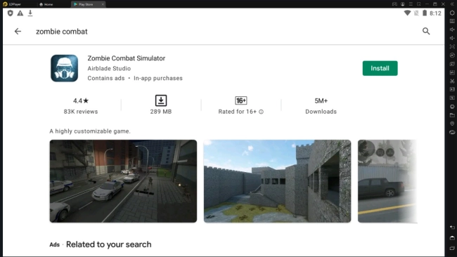Click the 289 MB download size icon
Screen dimensions: 457x257
(161, 100)
